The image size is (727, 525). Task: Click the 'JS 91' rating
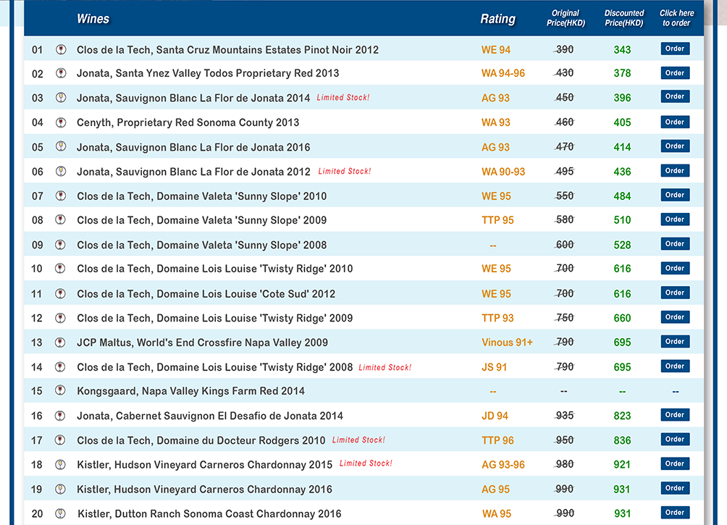pos(495,367)
